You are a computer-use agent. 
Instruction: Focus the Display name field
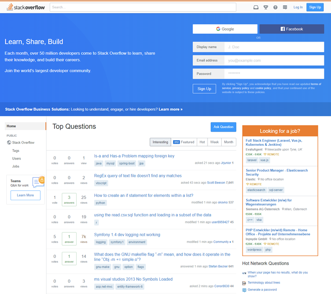[x=274, y=47]
